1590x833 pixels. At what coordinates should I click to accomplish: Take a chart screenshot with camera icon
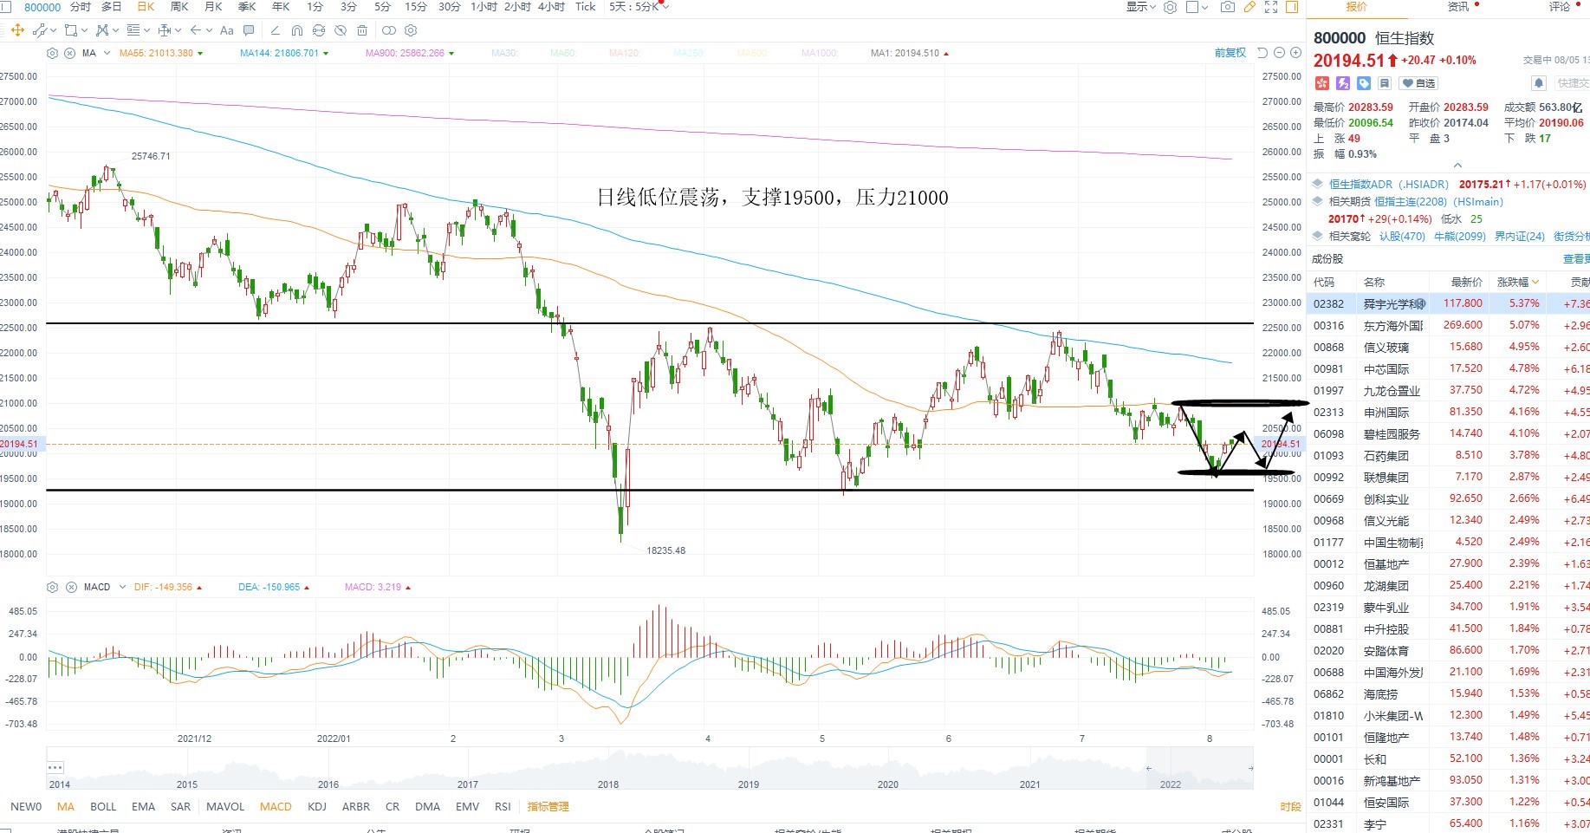[x=1227, y=7]
